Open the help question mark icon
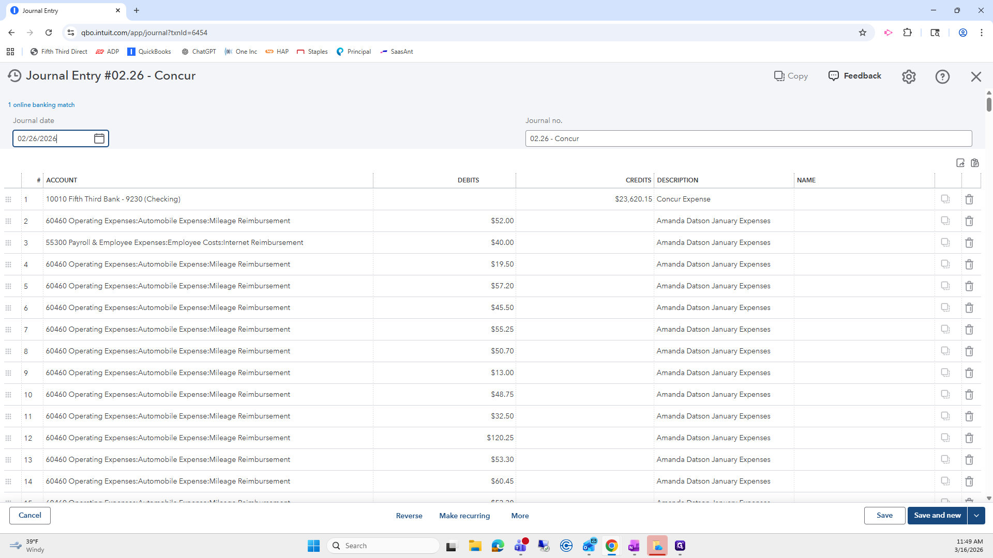This screenshot has width=993, height=558. point(942,76)
